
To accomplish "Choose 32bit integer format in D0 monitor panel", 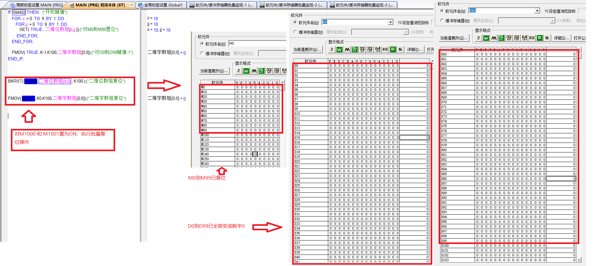I will point(362,49).
